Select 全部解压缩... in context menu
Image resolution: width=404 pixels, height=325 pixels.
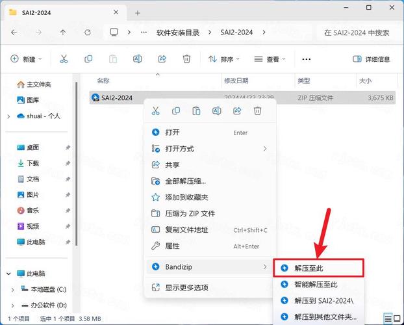click(210, 181)
